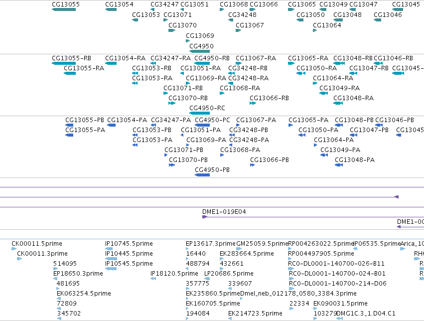Click EST EK283664.5prime
The width and height of the screenshot is (424, 321).
point(247,254)
